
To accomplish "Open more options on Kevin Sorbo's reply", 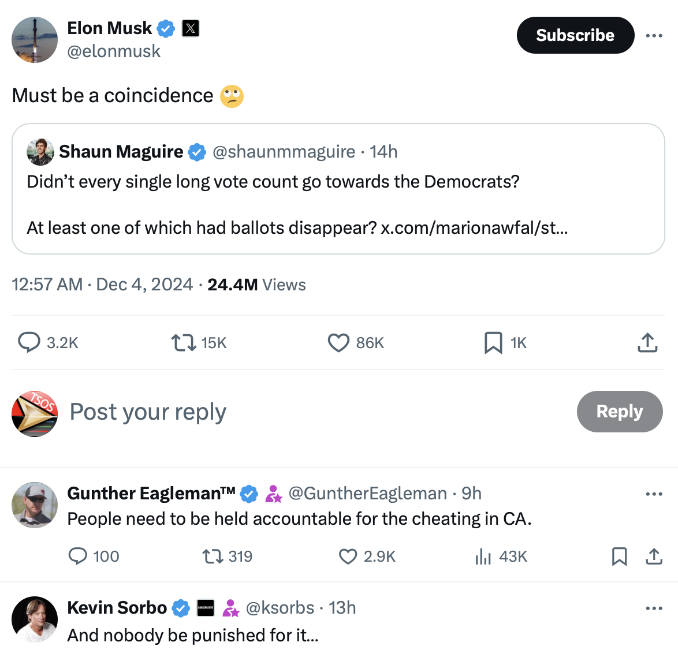I will (x=654, y=608).
